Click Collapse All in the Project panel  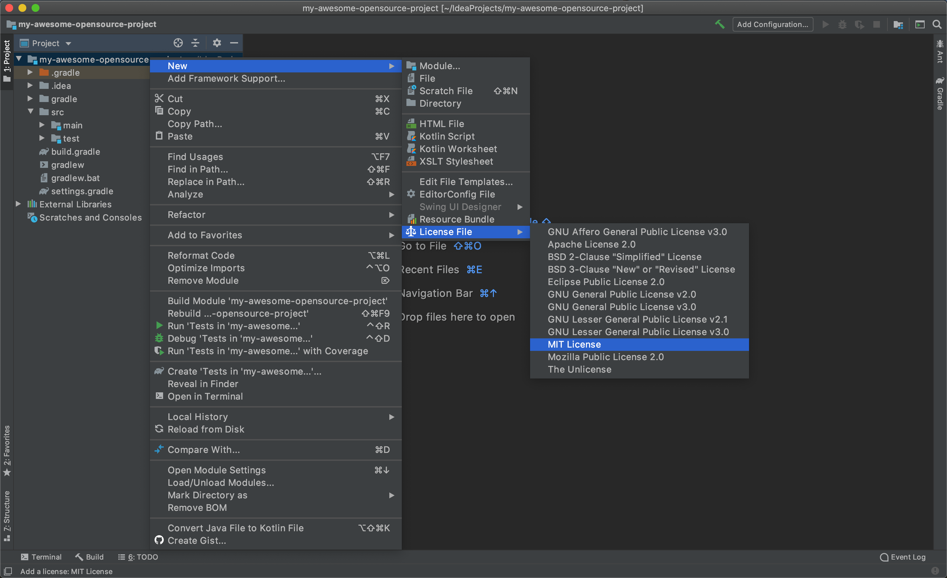pos(195,43)
